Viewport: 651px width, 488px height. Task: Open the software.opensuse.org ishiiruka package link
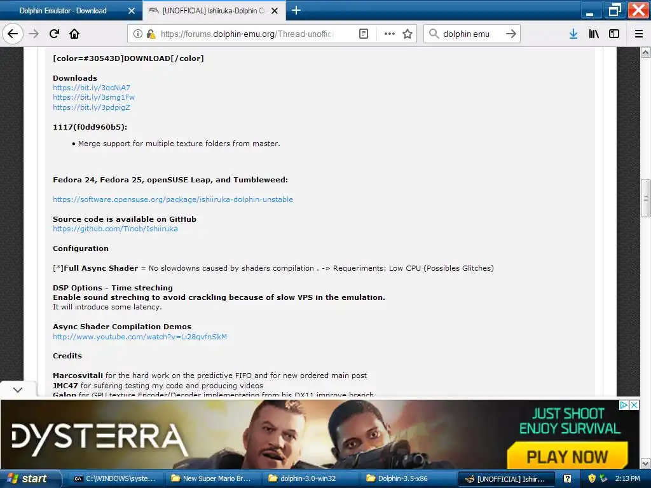173,199
